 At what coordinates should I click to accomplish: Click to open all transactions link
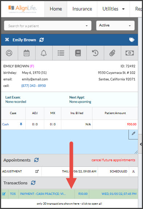69,204
